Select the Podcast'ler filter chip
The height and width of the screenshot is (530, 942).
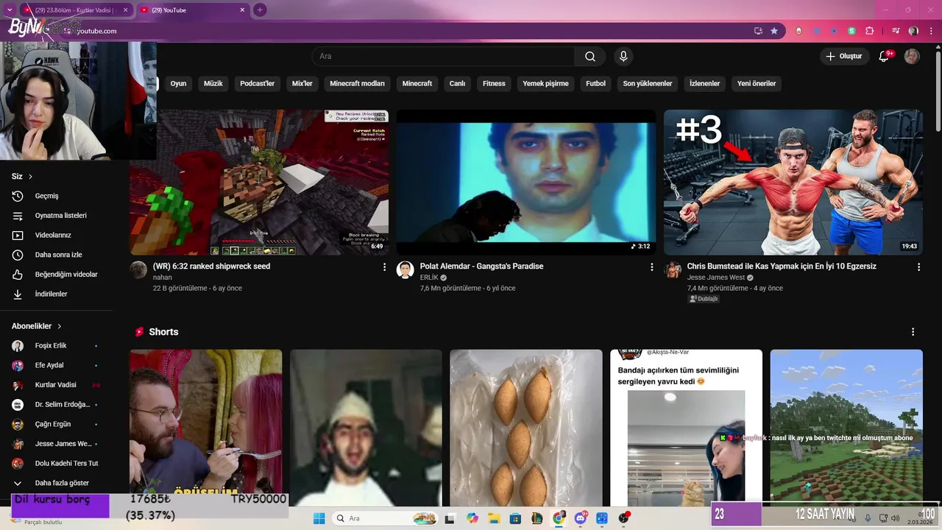[x=258, y=84]
